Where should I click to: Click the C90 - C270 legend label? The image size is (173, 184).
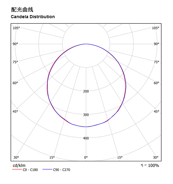tap(62, 170)
